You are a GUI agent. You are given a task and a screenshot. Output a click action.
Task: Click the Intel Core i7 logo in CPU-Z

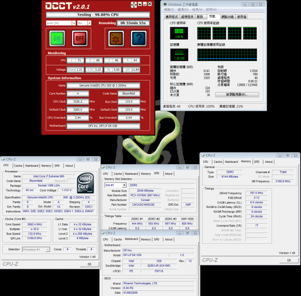tap(86, 183)
